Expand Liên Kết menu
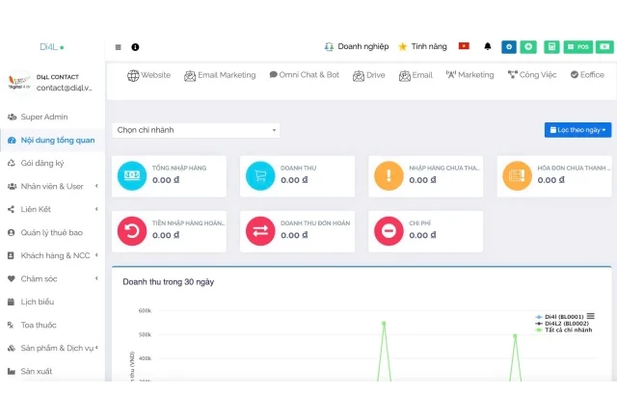Screen dimensions: 617x420 (52, 209)
